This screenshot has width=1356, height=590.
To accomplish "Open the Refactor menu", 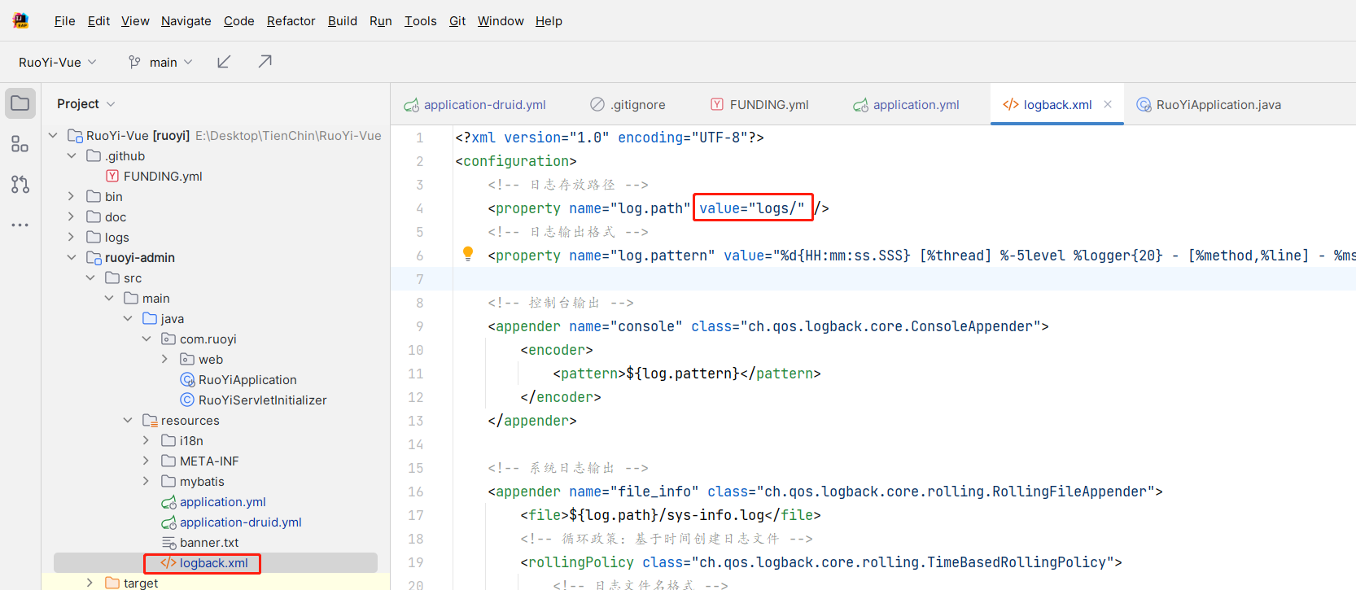I will [x=291, y=21].
